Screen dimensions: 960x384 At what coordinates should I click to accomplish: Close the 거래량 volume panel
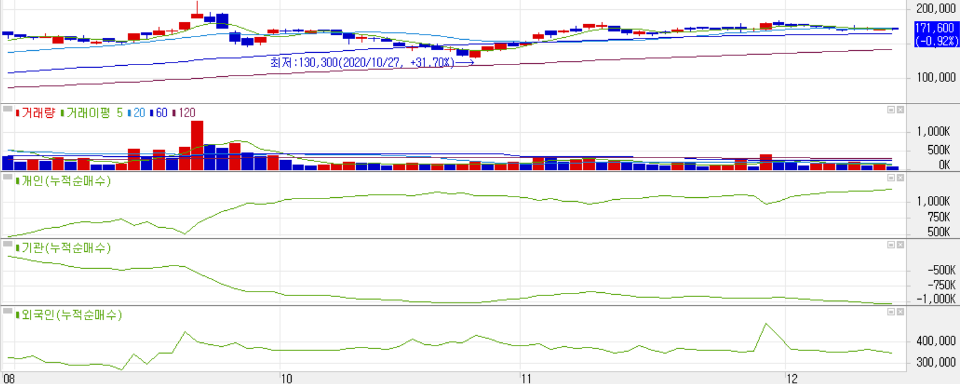pyautogui.click(x=900, y=110)
